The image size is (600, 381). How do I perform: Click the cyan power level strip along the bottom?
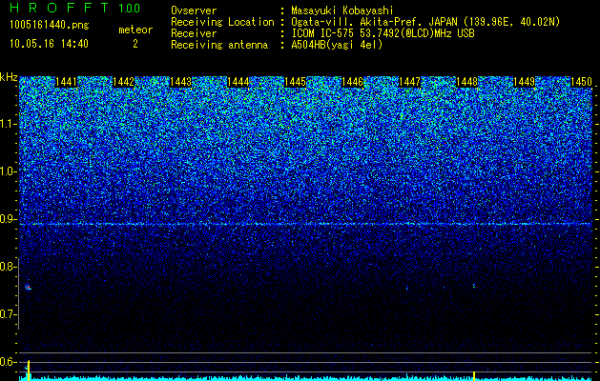(x=306, y=379)
